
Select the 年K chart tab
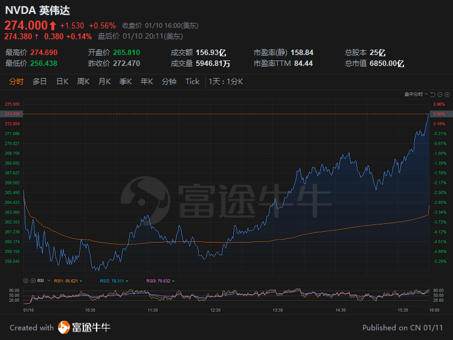coord(147,82)
